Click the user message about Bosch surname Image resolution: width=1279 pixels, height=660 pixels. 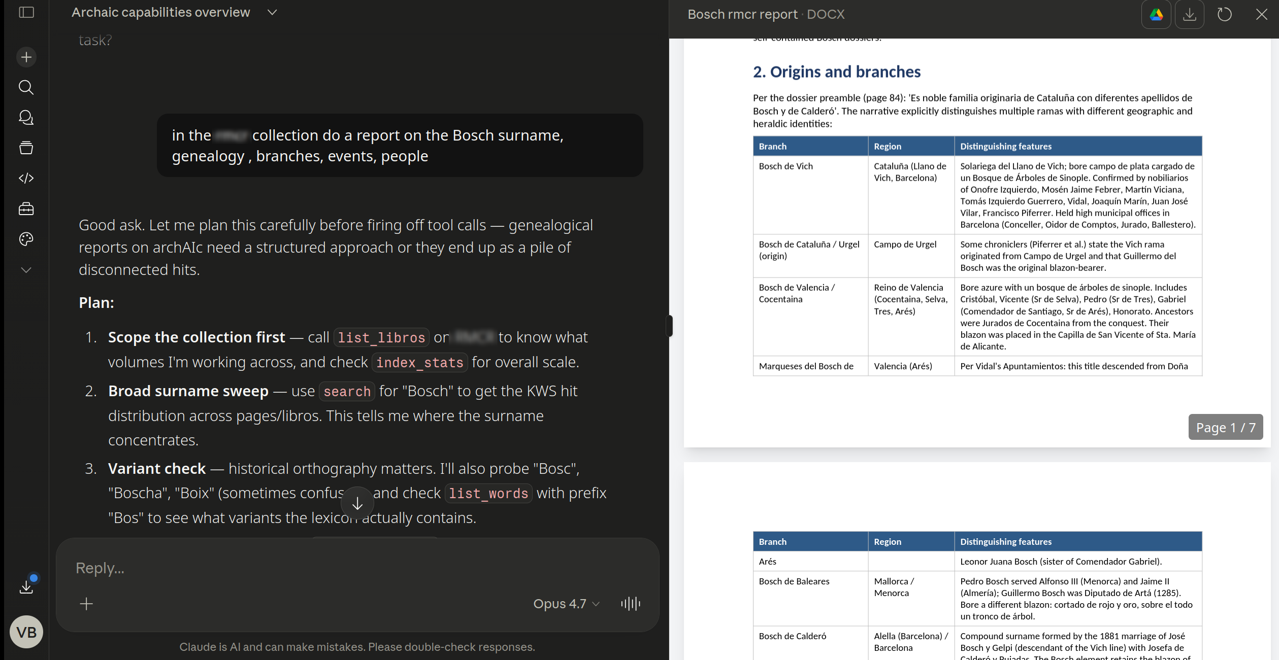(x=400, y=146)
